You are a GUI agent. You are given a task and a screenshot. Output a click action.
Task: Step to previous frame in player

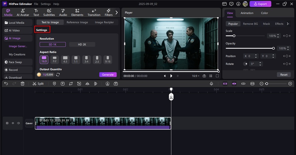point(165,76)
